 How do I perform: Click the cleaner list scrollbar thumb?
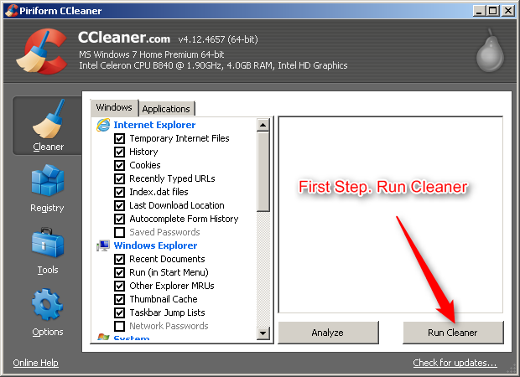click(263, 172)
